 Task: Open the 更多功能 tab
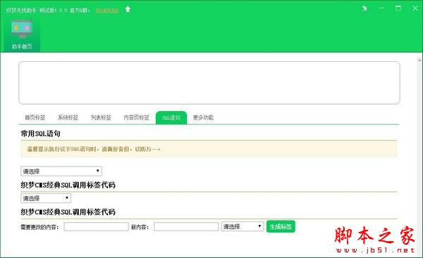coord(203,117)
